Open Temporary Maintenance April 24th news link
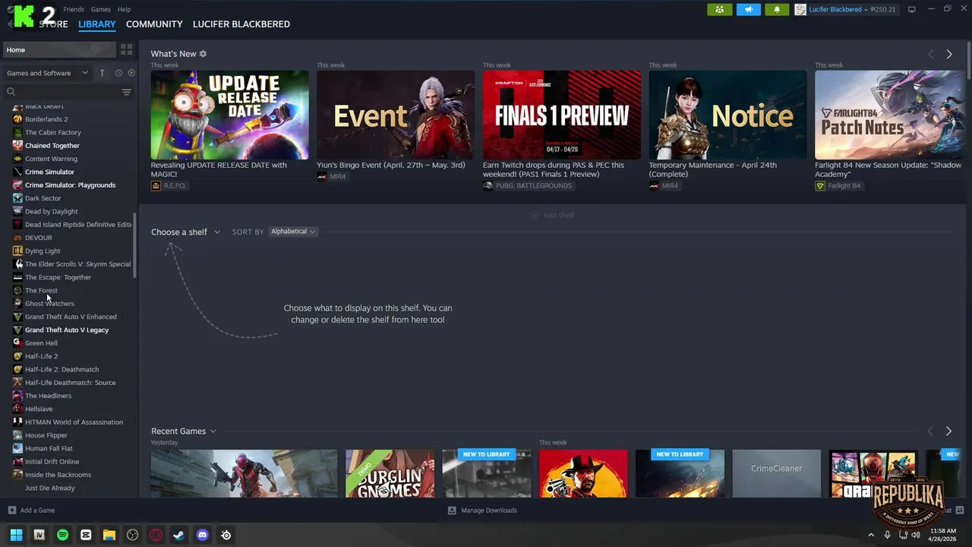 [x=712, y=169]
